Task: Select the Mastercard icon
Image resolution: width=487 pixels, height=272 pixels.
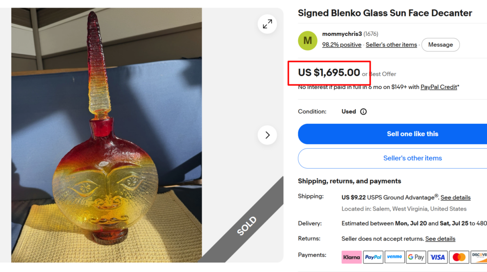Action: (459, 257)
